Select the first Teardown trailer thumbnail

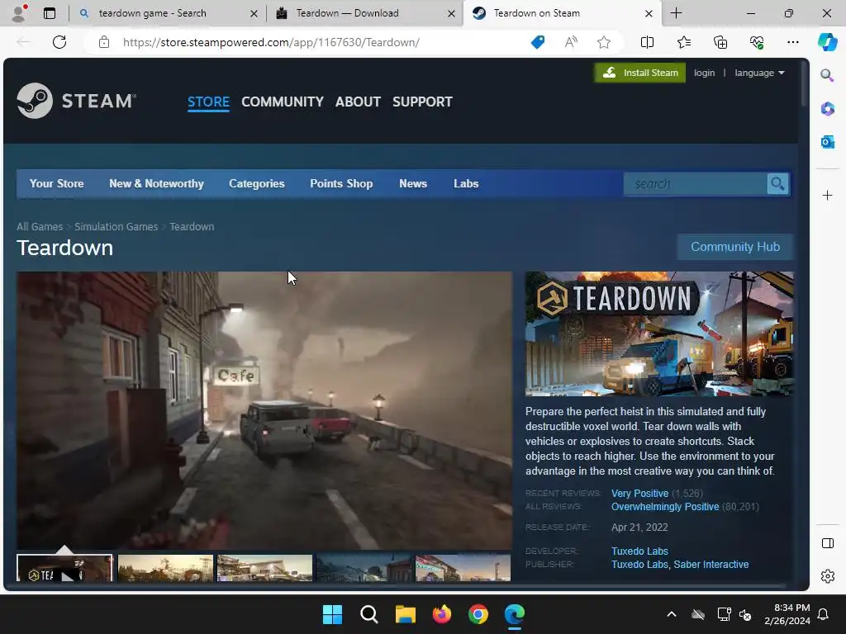(x=64, y=568)
